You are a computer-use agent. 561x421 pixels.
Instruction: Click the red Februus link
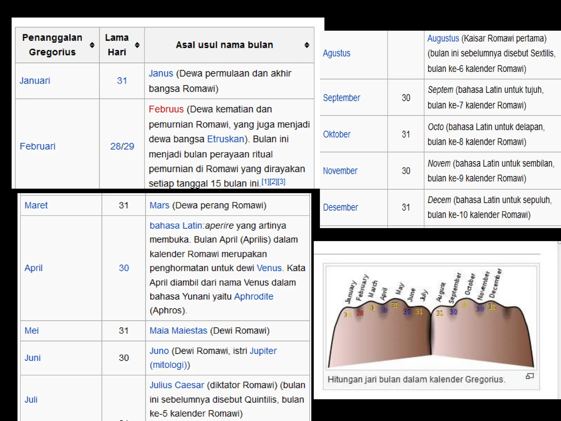tap(166, 109)
